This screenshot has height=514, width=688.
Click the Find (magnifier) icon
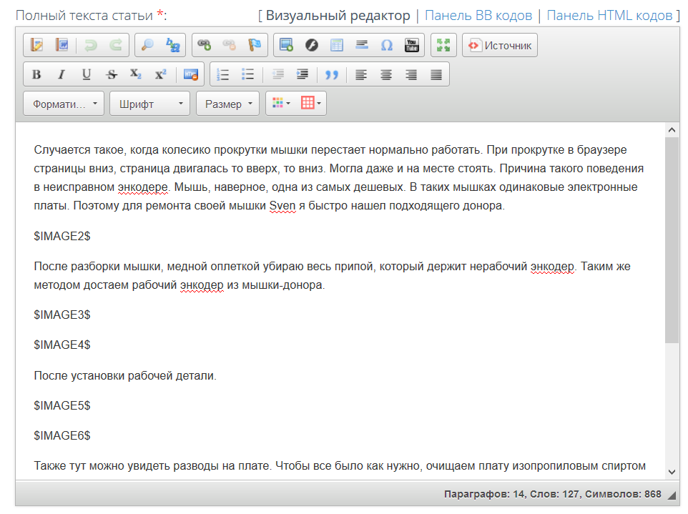[x=147, y=45]
